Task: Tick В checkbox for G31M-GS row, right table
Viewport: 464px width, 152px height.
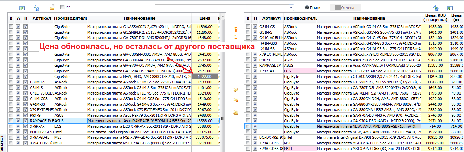Action: pyautogui.click(x=248, y=27)
